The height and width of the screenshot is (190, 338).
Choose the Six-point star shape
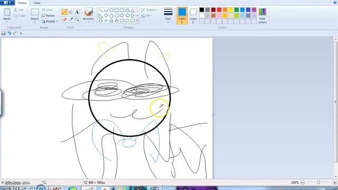point(117,21)
